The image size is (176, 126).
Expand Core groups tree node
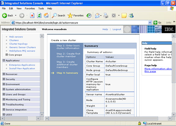pos(7,55)
